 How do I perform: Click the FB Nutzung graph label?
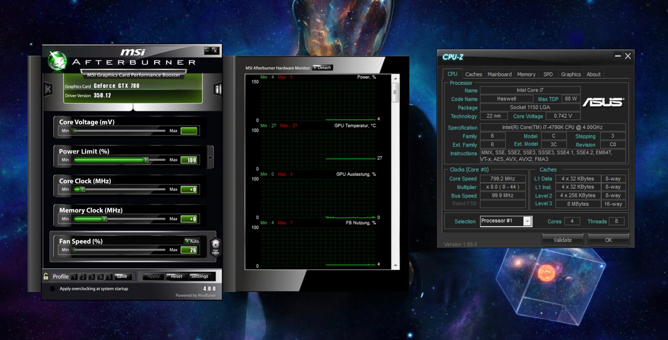(361, 223)
